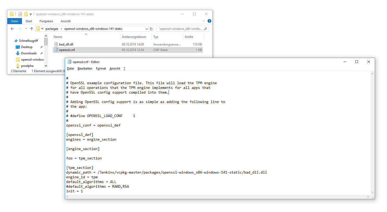Click the blue Datei tab in Explorer
The image size is (387, 212).
coord(14,21)
